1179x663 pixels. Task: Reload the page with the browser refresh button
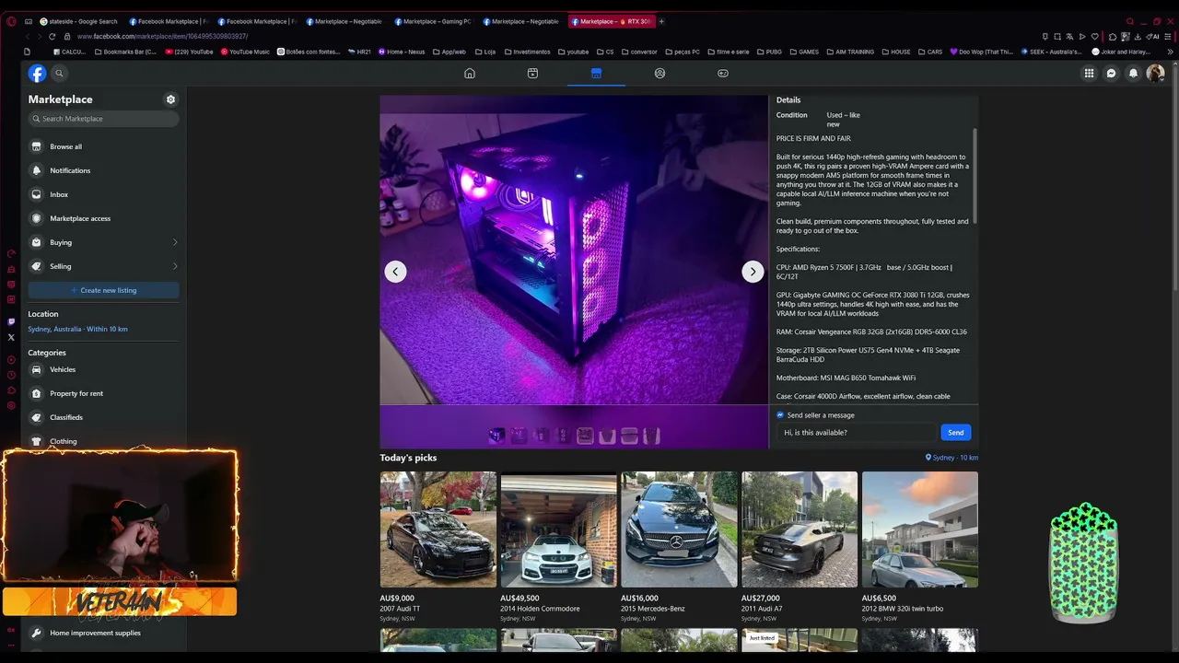point(52,36)
